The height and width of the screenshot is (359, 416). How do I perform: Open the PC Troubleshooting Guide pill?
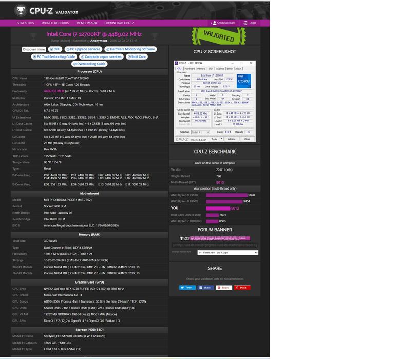[x=54, y=57]
